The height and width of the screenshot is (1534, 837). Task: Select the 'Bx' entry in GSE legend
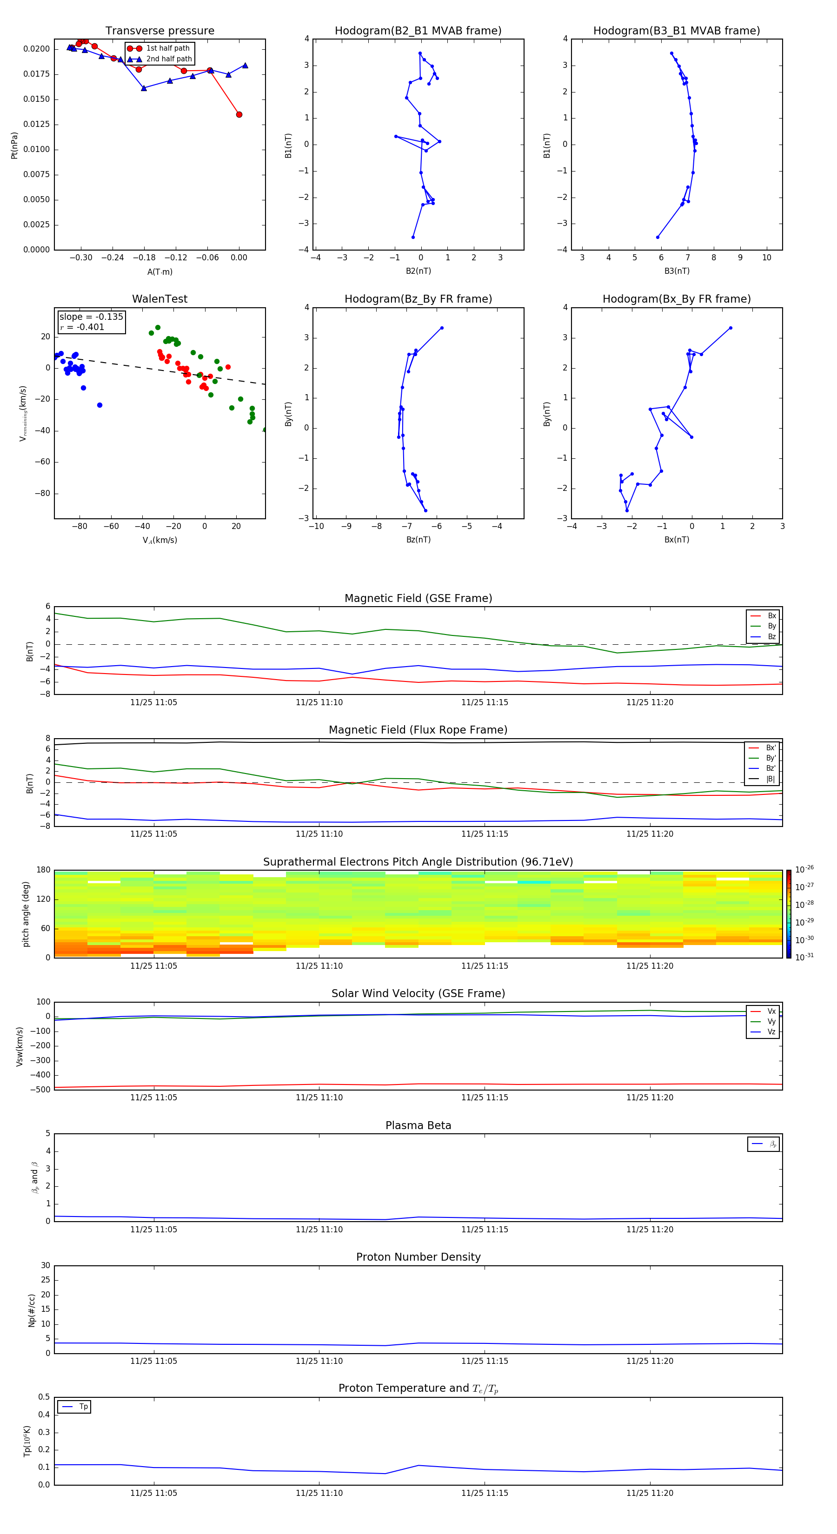point(763,616)
